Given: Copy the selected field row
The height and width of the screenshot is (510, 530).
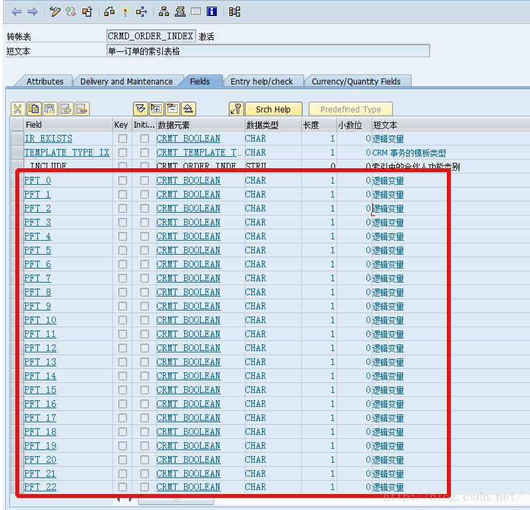Looking at the screenshot, I should pyautogui.click(x=34, y=109).
